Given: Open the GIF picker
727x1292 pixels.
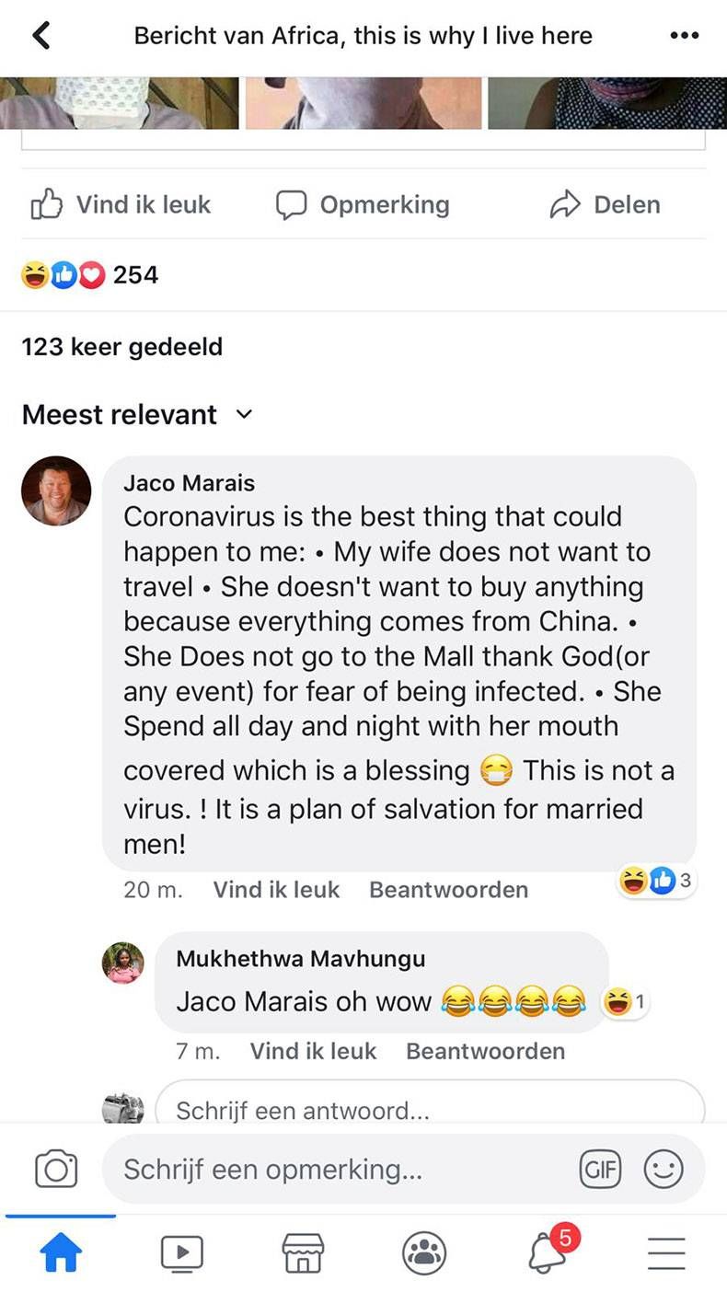Looking at the screenshot, I should point(600,1170).
